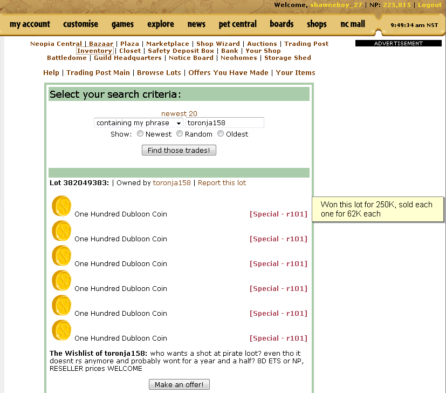Open the explore menu
446x393 pixels.
point(161,24)
